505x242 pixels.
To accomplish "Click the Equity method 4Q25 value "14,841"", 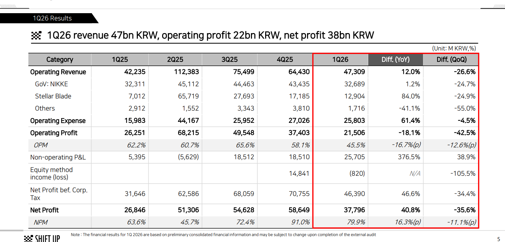I will pos(299,173).
